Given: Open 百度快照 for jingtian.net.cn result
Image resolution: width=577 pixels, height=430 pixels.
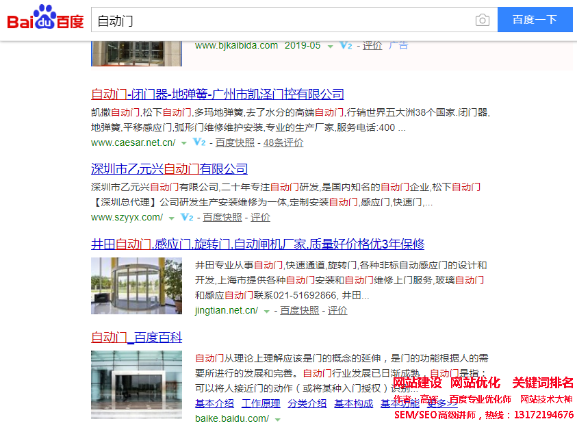Looking at the screenshot, I should tap(299, 310).
